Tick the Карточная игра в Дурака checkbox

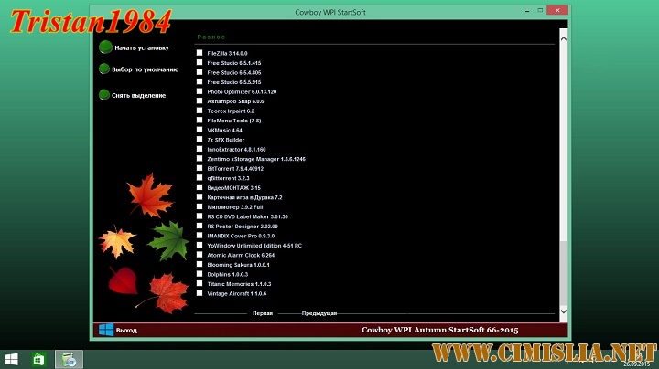[200, 197]
